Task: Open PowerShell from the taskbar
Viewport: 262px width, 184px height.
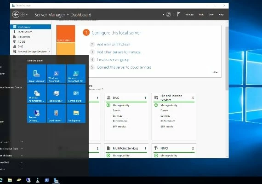Action: (47, 180)
